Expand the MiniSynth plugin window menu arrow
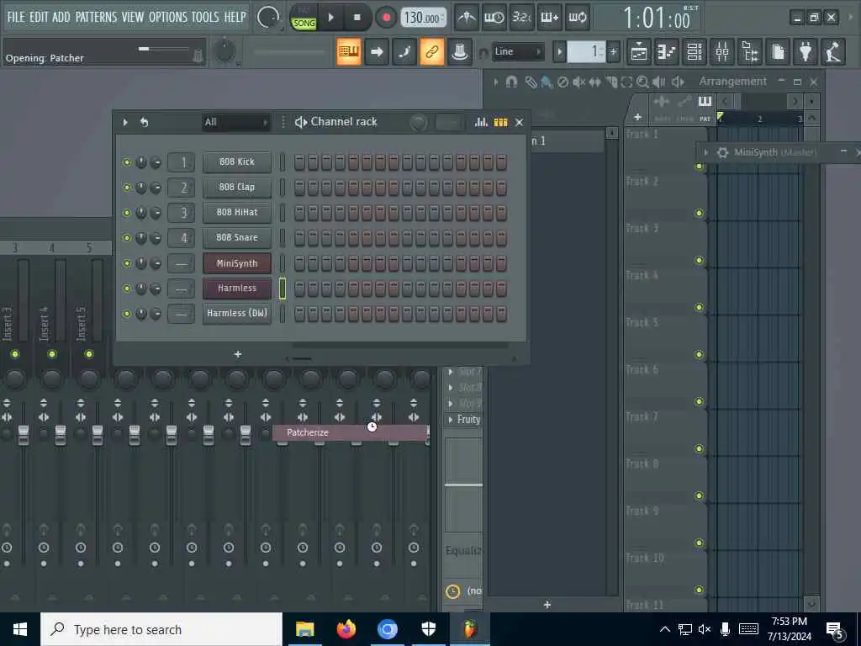Screen dimensions: 861x646 click(x=706, y=152)
